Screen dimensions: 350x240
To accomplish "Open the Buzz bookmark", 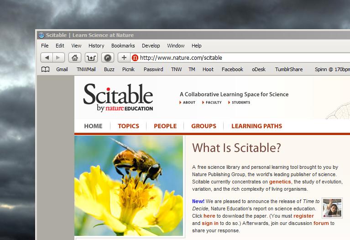I will (x=109, y=69).
